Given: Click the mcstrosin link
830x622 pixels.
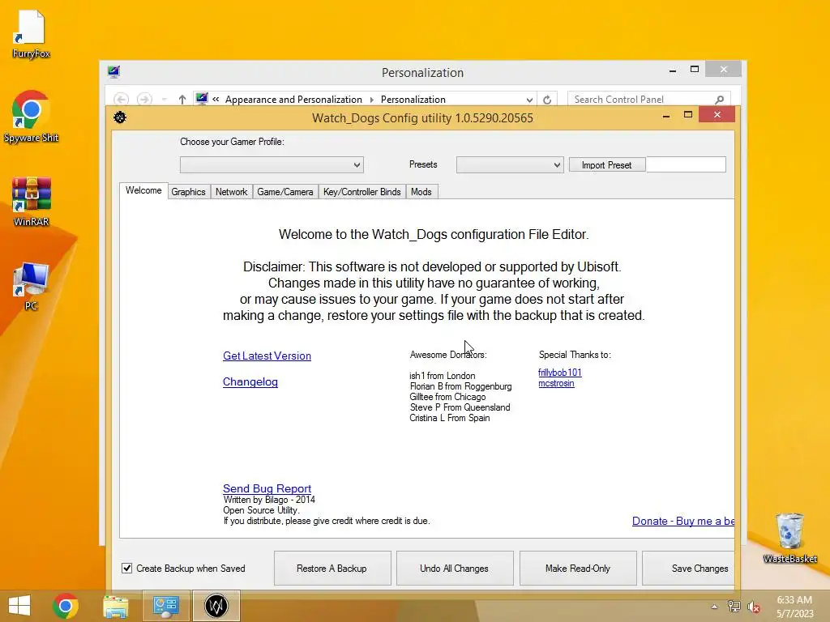Looking at the screenshot, I should click(x=556, y=383).
